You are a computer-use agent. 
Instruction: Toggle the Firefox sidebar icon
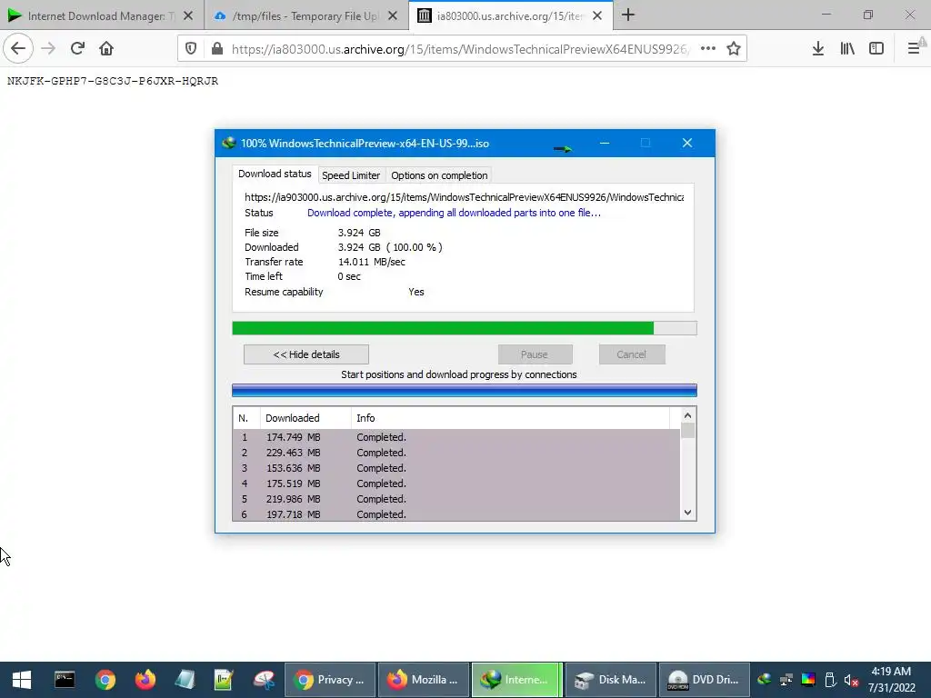tap(876, 49)
